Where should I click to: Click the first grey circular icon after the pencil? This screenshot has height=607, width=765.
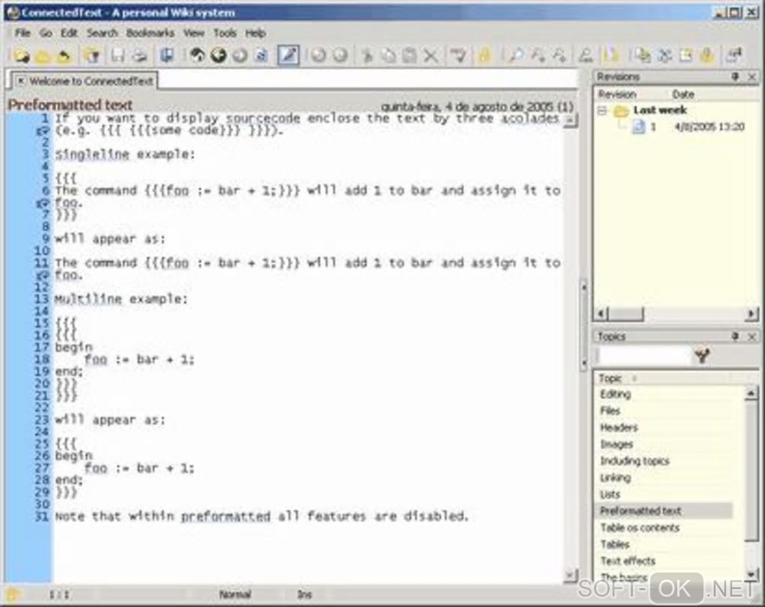point(318,56)
